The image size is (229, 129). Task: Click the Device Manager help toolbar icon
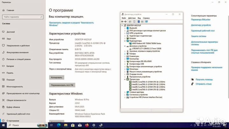coord(139,21)
